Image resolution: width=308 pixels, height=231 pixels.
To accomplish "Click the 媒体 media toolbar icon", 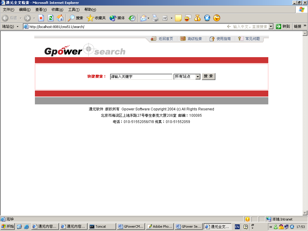I will (112, 18).
